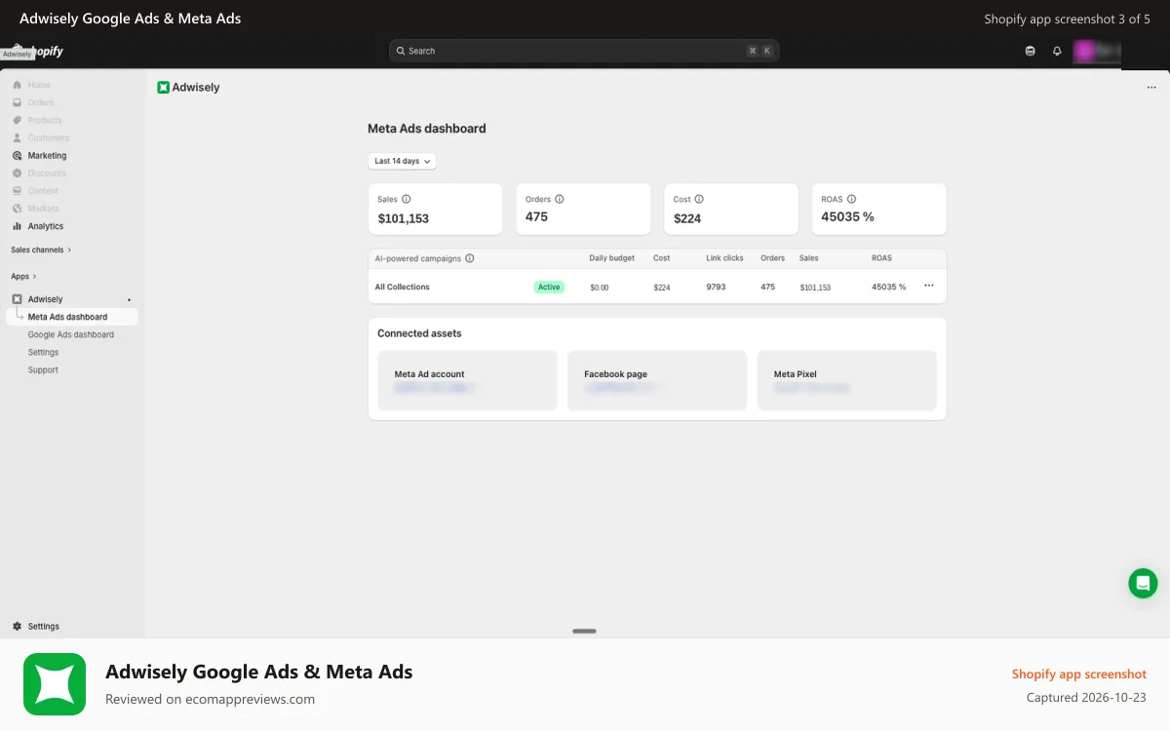Image resolution: width=1170 pixels, height=731 pixels.
Task: Click the 45035 % ROAS card value
Action: (x=847, y=216)
